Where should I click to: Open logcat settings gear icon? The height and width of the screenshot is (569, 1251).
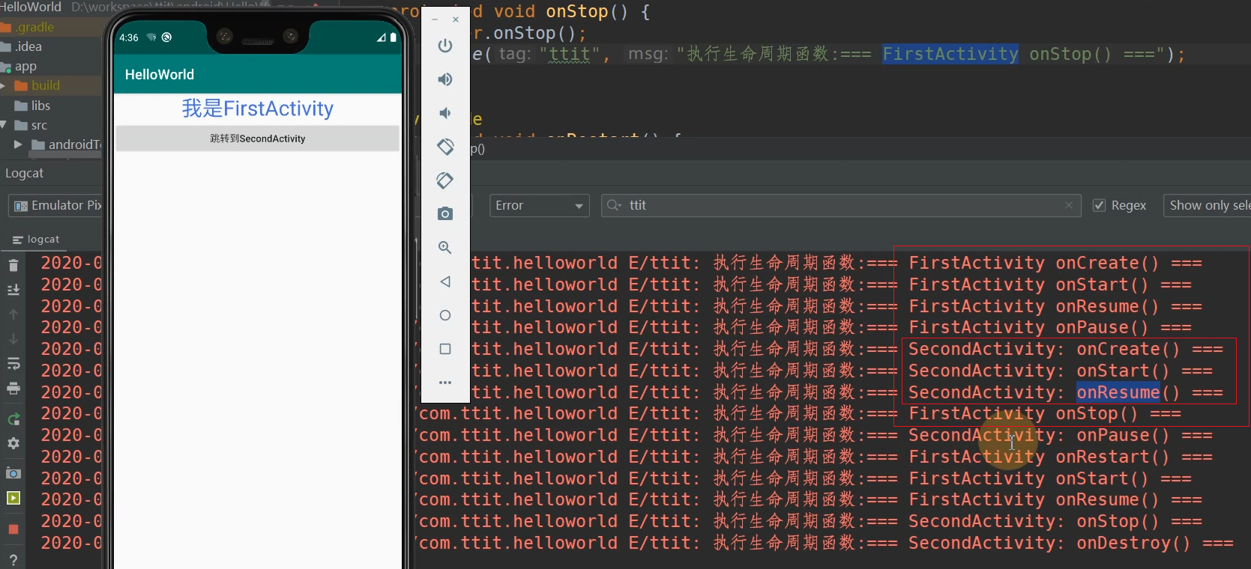coord(13,443)
